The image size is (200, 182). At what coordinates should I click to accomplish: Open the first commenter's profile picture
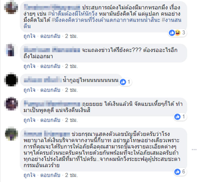[x=11, y=7]
